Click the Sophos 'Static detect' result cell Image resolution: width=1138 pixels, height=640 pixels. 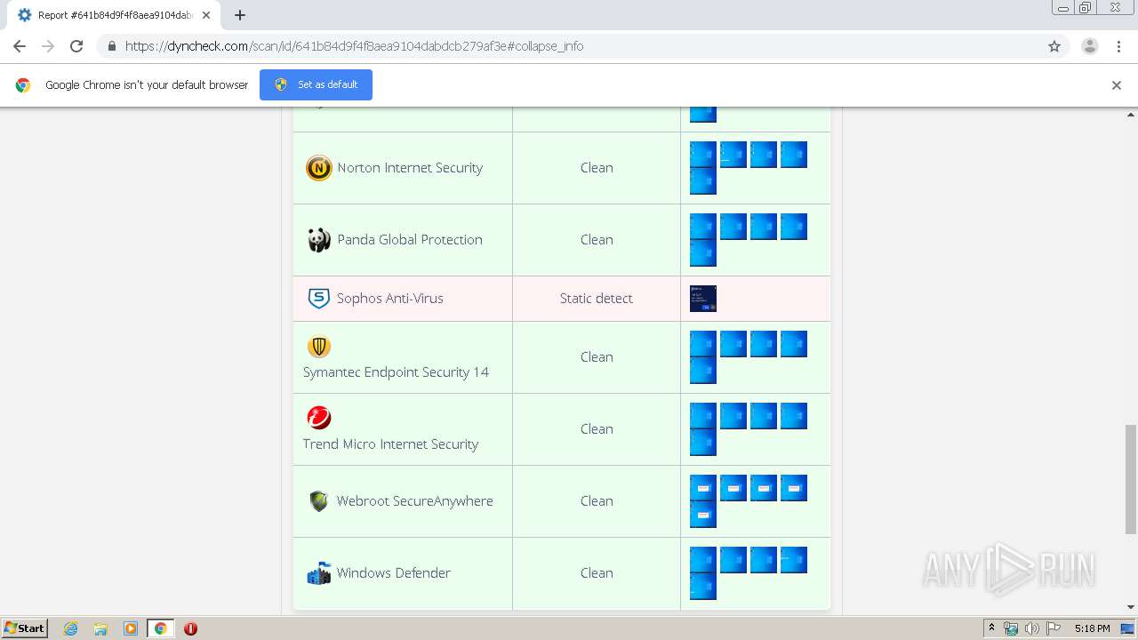tap(597, 299)
